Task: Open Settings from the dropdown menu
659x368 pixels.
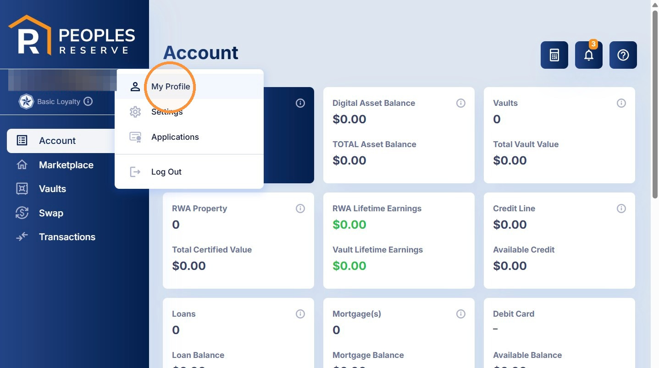Action: click(x=189, y=112)
